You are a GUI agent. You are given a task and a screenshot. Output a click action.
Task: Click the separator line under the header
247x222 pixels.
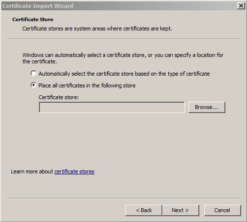point(124,39)
